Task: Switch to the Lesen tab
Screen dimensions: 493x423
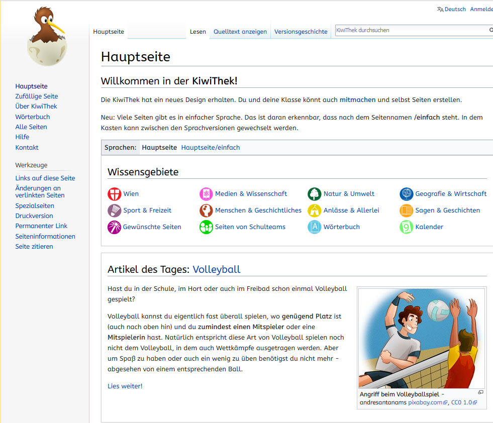Action: (198, 32)
